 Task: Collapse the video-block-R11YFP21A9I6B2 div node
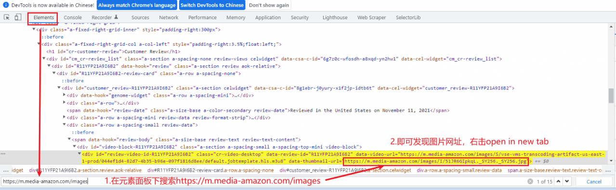[75, 147]
